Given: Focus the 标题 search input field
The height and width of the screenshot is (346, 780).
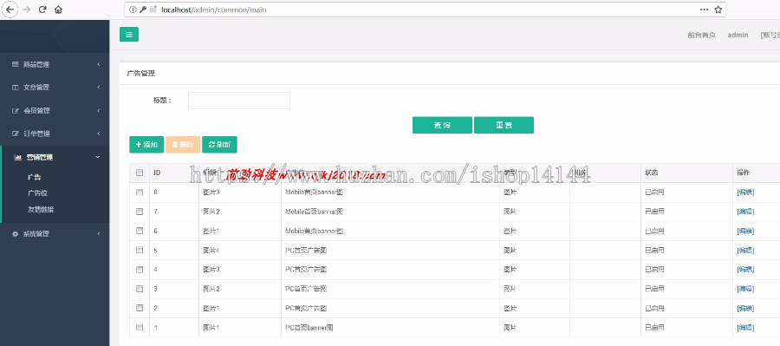Looking at the screenshot, I should click(239, 100).
